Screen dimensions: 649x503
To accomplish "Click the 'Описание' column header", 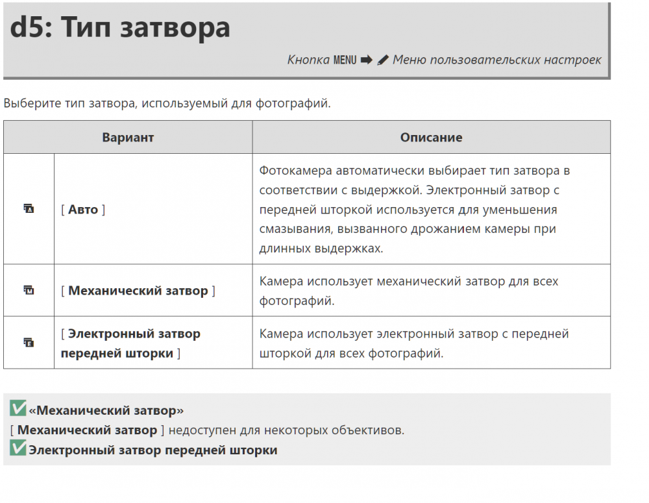I will point(432,137).
